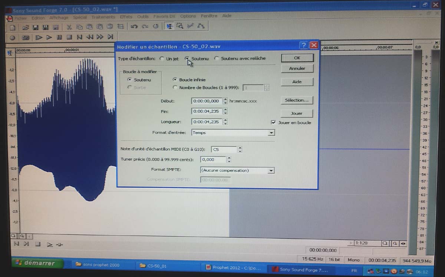Click the Trim/Crop toolbar icon
The image size is (445, 277).
click(x=121, y=26)
